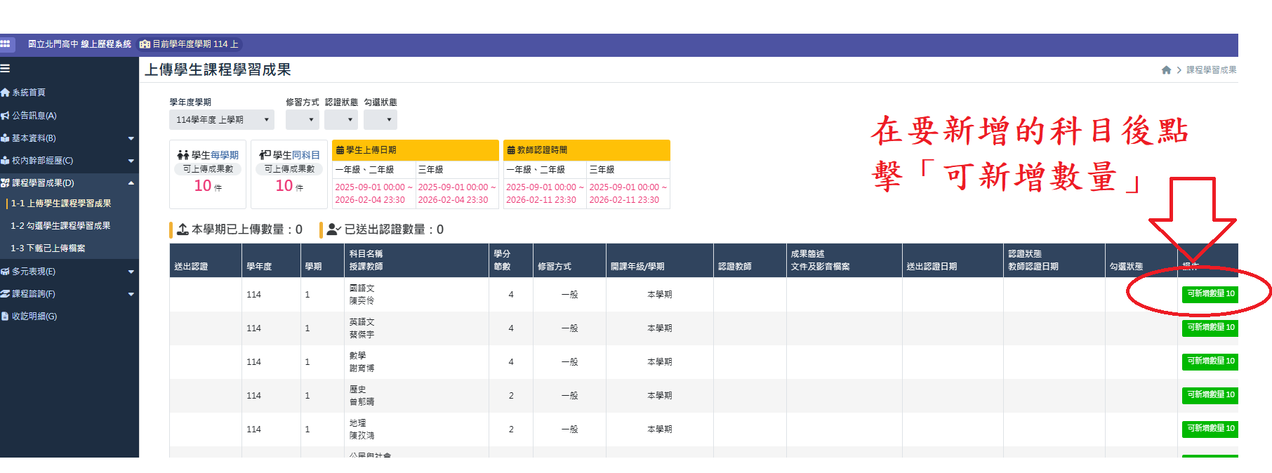Open the 勾選狀態 filter dropdown
This screenshot has width=1272, height=473.
pyautogui.click(x=380, y=120)
